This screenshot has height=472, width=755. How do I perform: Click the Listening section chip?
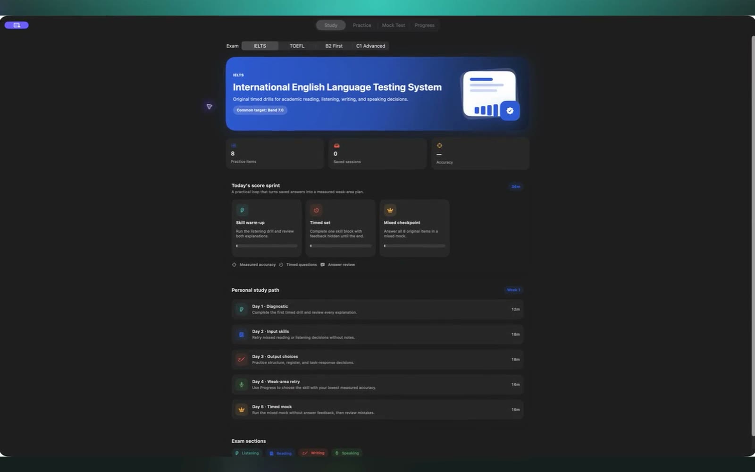click(x=247, y=453)
